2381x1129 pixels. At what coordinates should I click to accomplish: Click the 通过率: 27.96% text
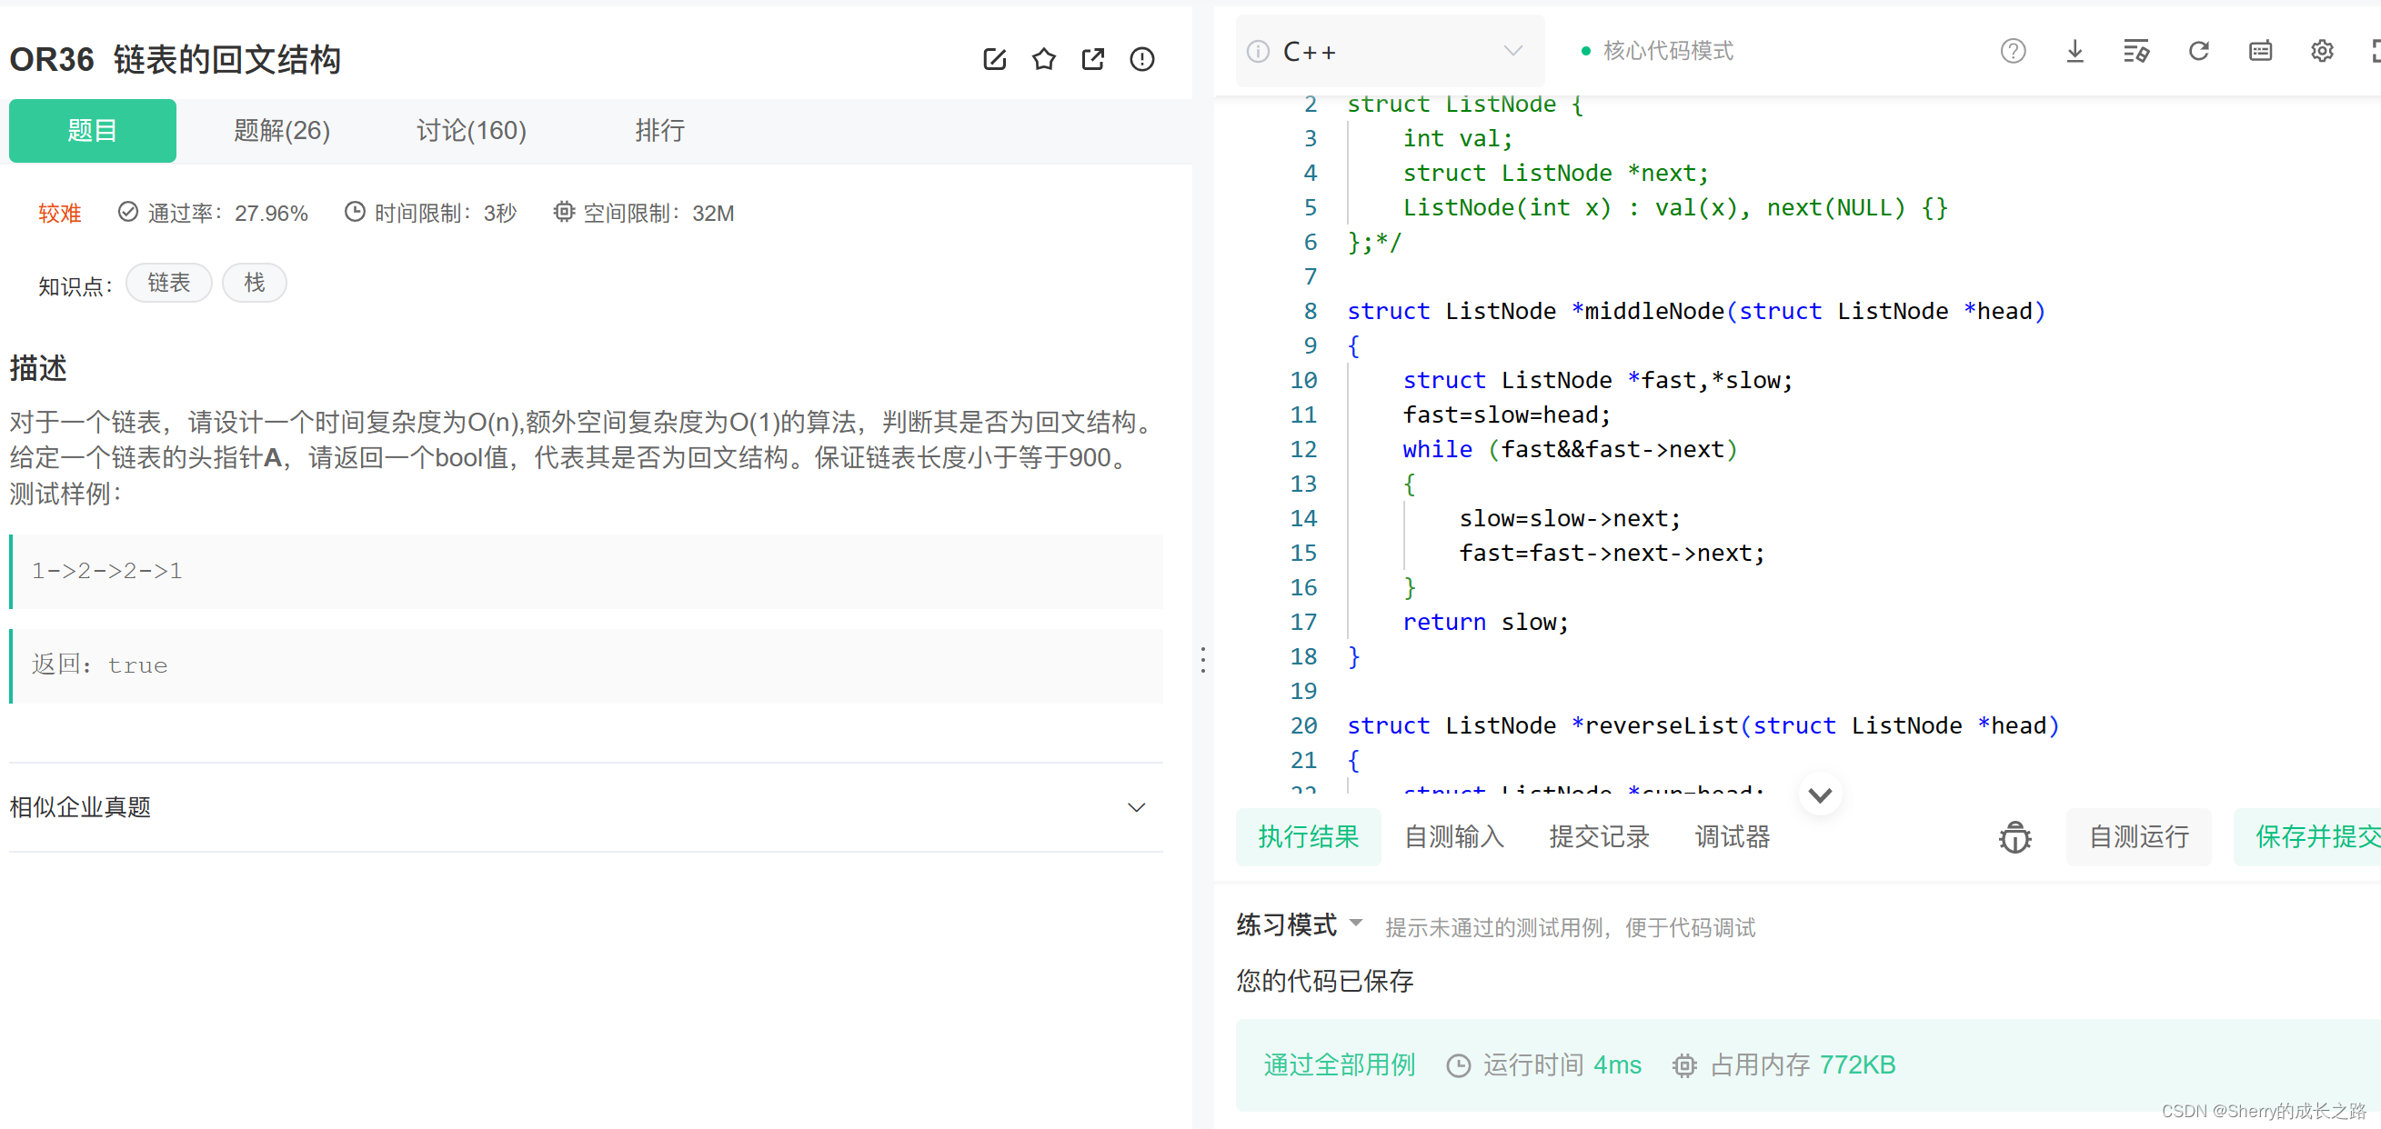[227, 214]
